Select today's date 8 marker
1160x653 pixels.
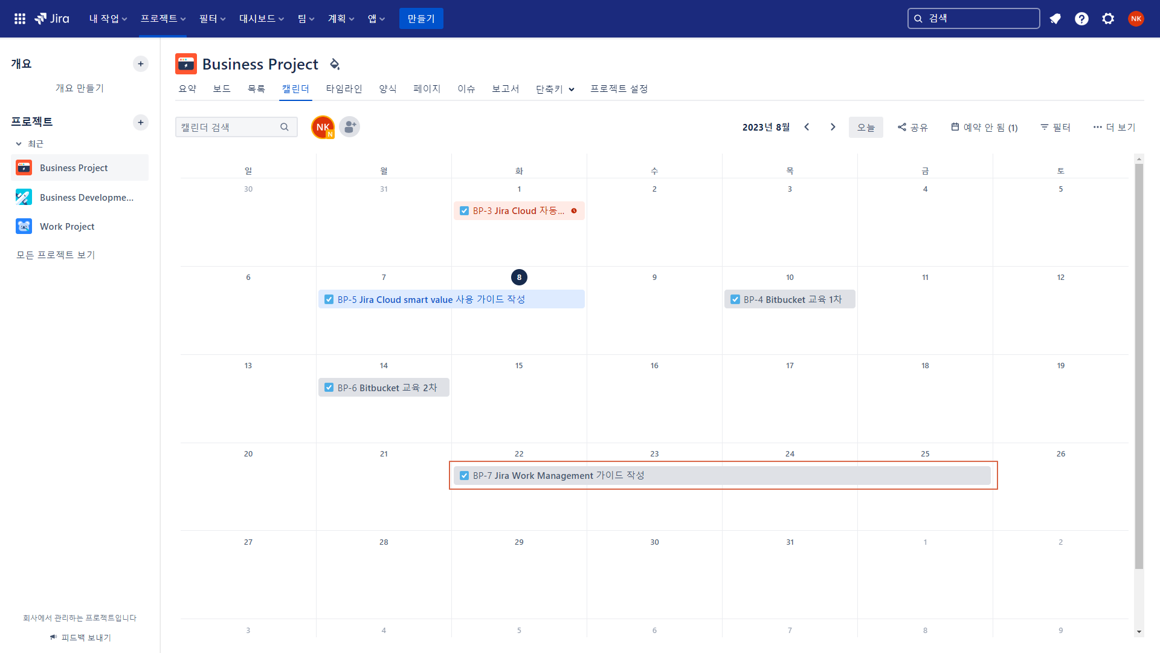pos(519,277)
